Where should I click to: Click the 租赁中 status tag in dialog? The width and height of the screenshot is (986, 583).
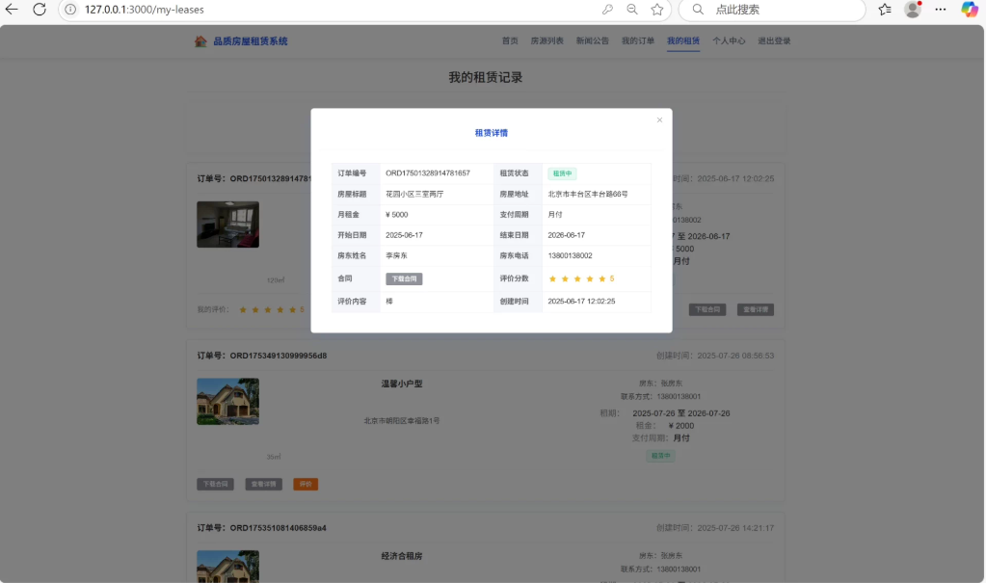pyautogui.click(x=562, y=173)
